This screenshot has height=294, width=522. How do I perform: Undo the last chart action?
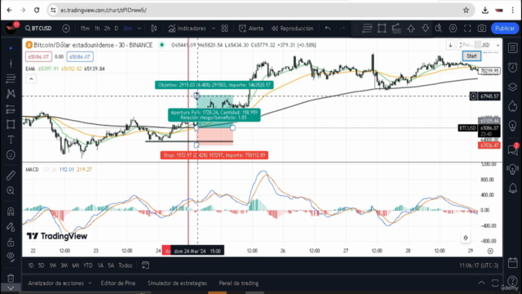pos(328,29)
